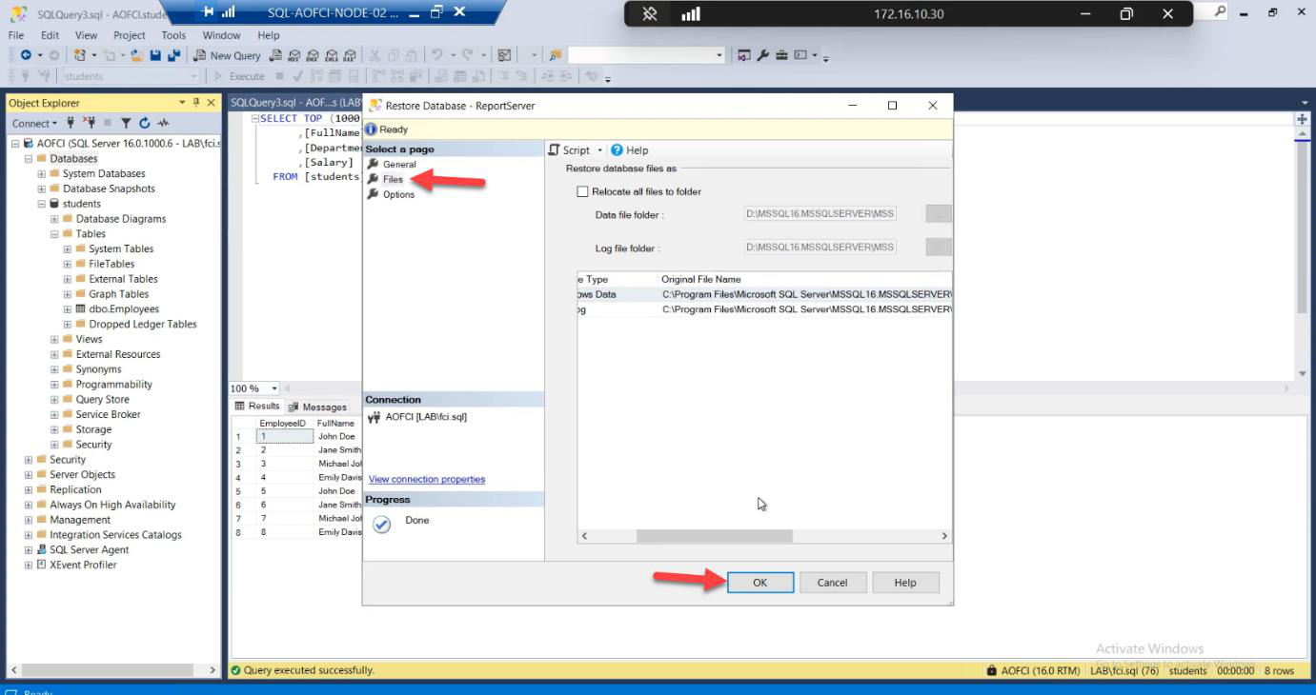Select the Files page in Restore dialog
This screenshot has width=1316, height=695.
coord(393,180)
